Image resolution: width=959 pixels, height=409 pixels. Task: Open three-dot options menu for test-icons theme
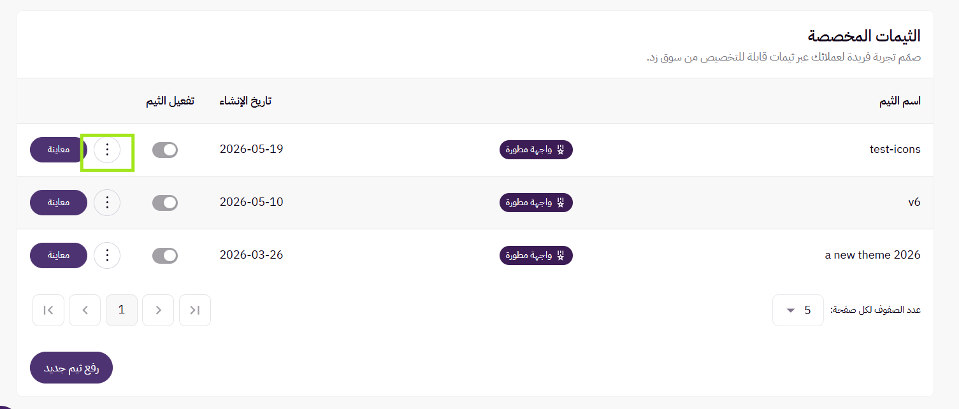pos(107,150)
